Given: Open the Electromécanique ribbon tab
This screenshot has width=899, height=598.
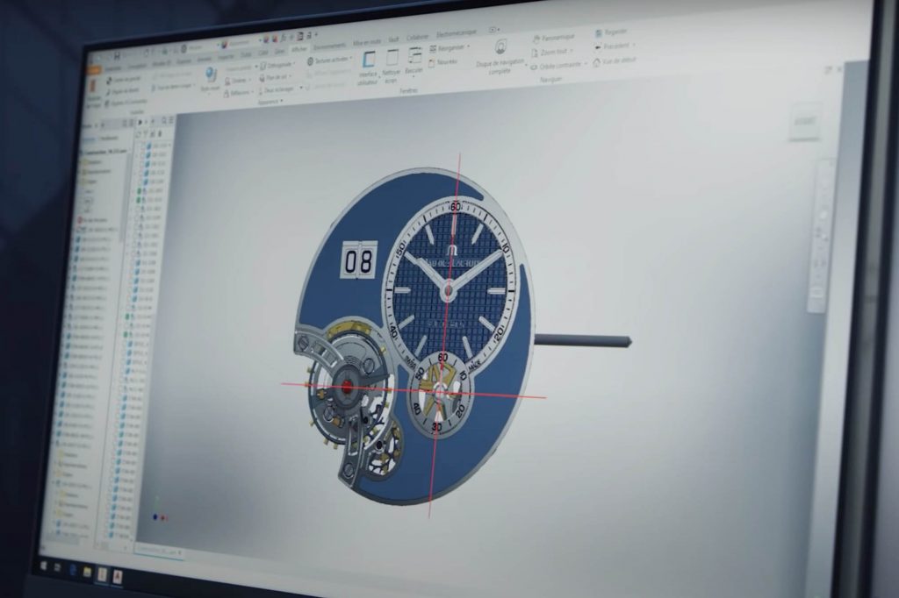Looking at the screenshot, I should click(457, 34).
